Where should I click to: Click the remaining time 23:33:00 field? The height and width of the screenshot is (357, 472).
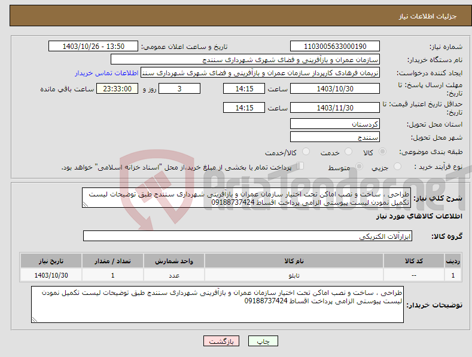click(x=117, y=88)
